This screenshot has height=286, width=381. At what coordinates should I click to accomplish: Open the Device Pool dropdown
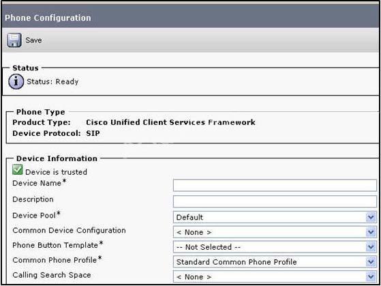point(275,217)
